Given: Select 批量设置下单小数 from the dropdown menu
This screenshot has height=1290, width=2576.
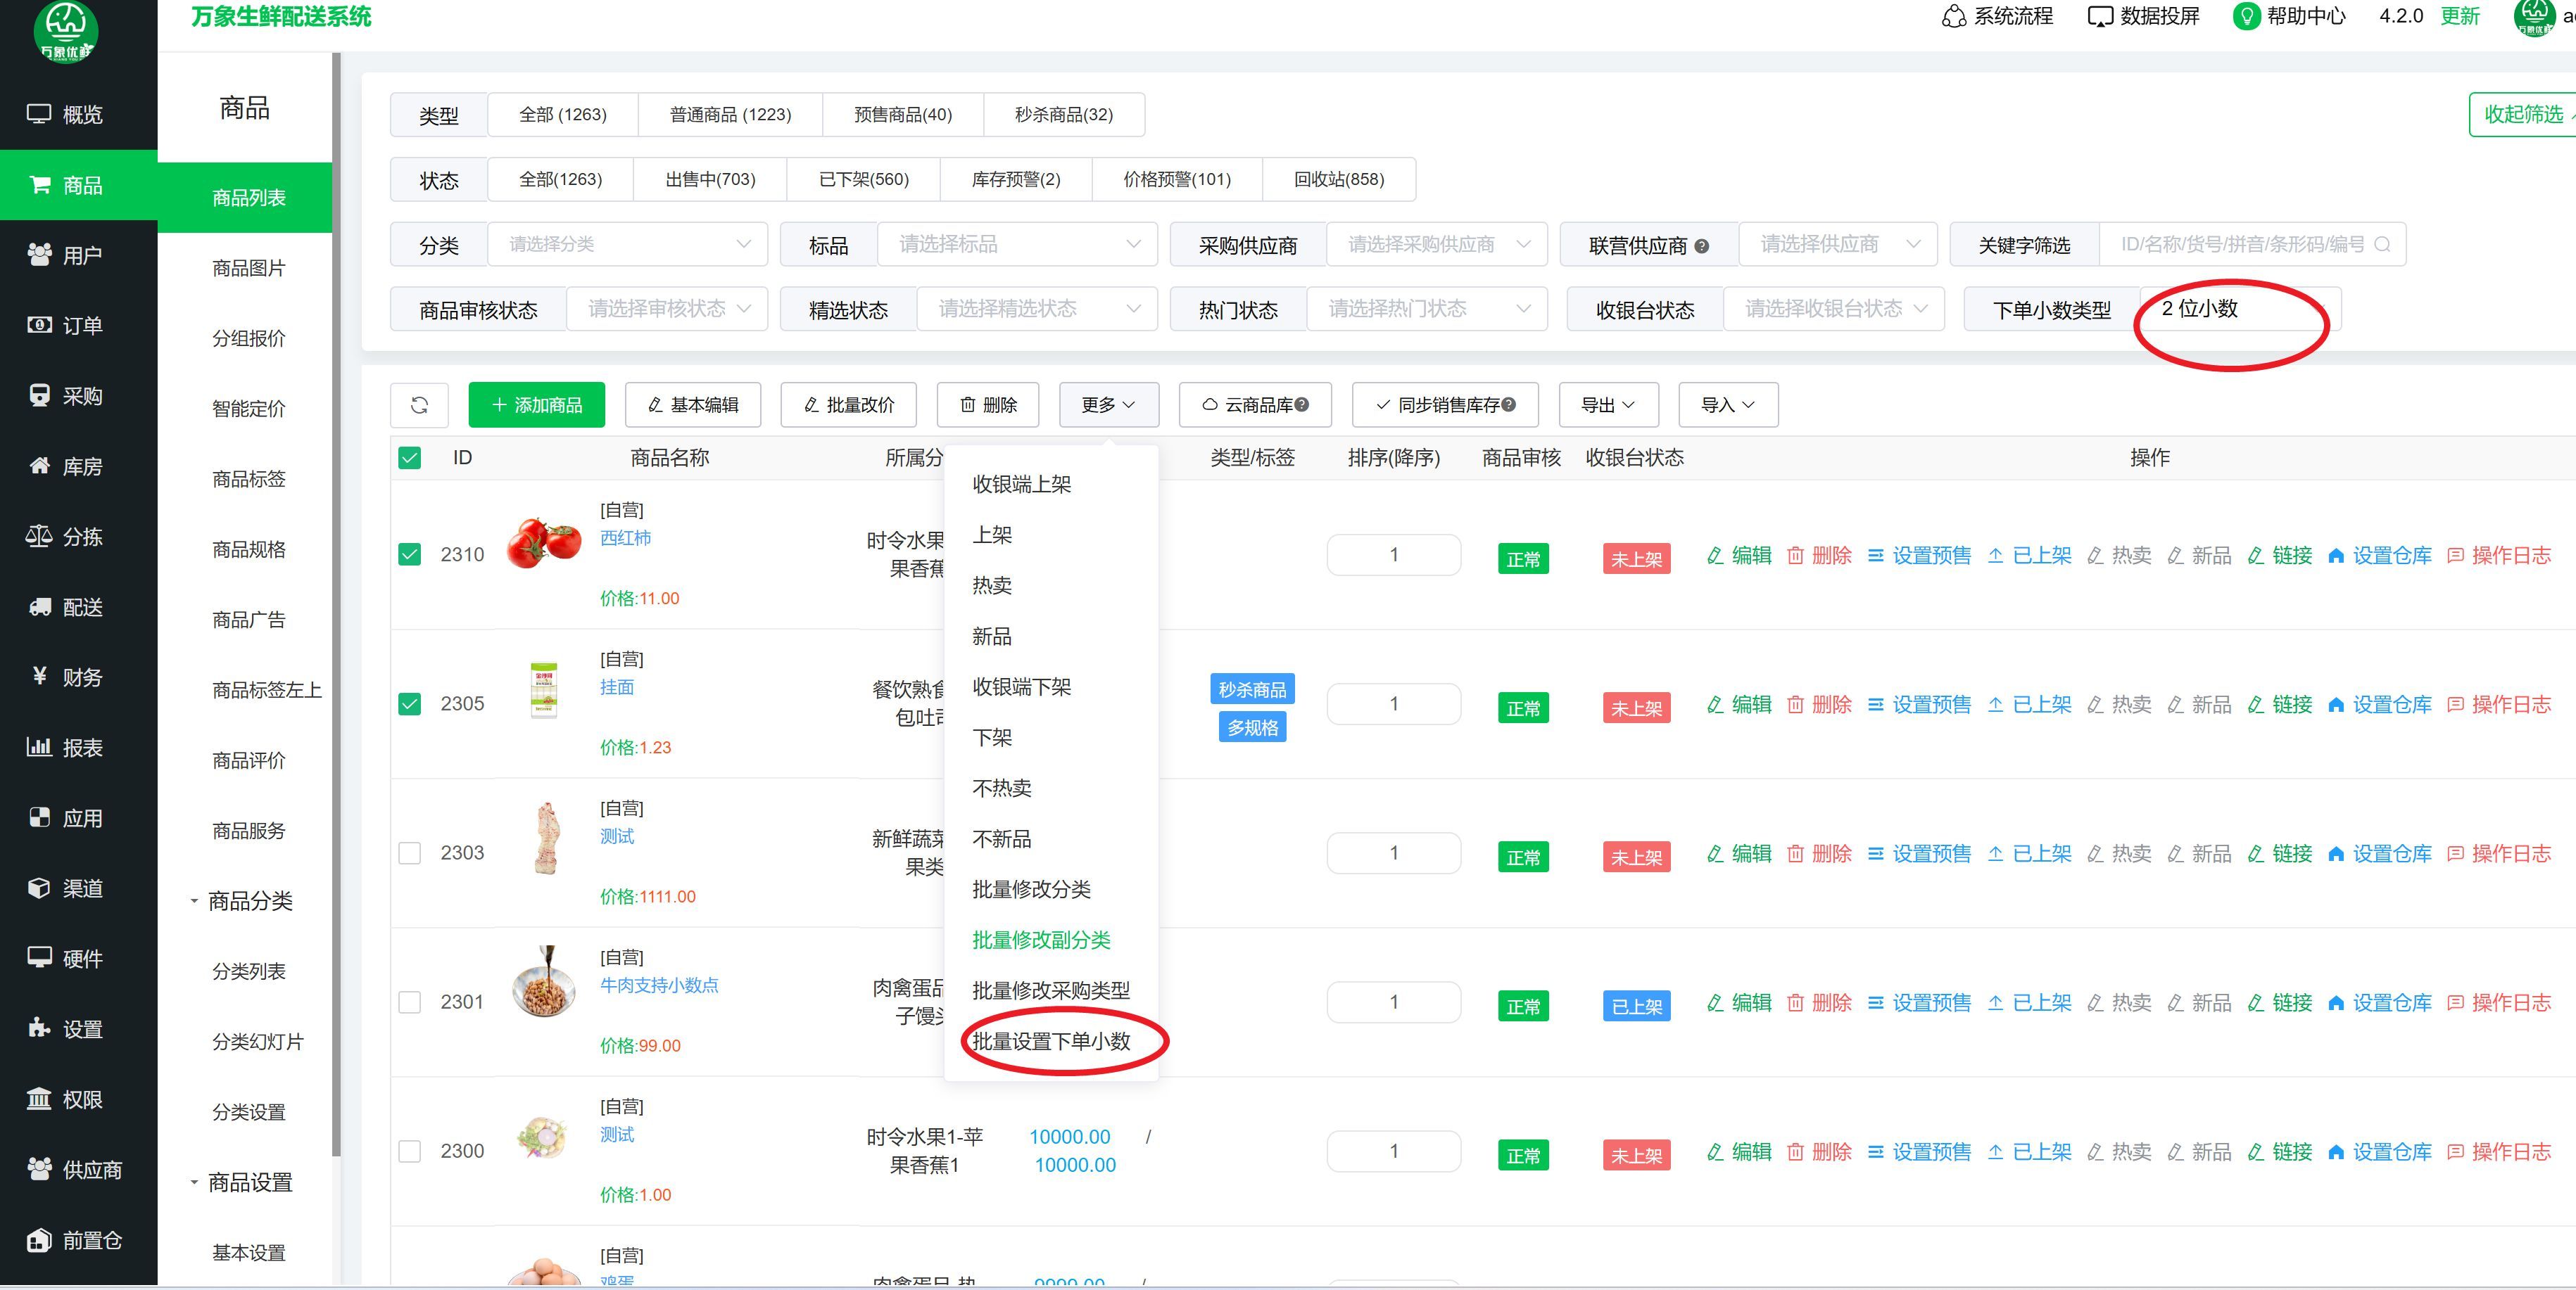Looking at the screenshot, I should point(1051,1041).
